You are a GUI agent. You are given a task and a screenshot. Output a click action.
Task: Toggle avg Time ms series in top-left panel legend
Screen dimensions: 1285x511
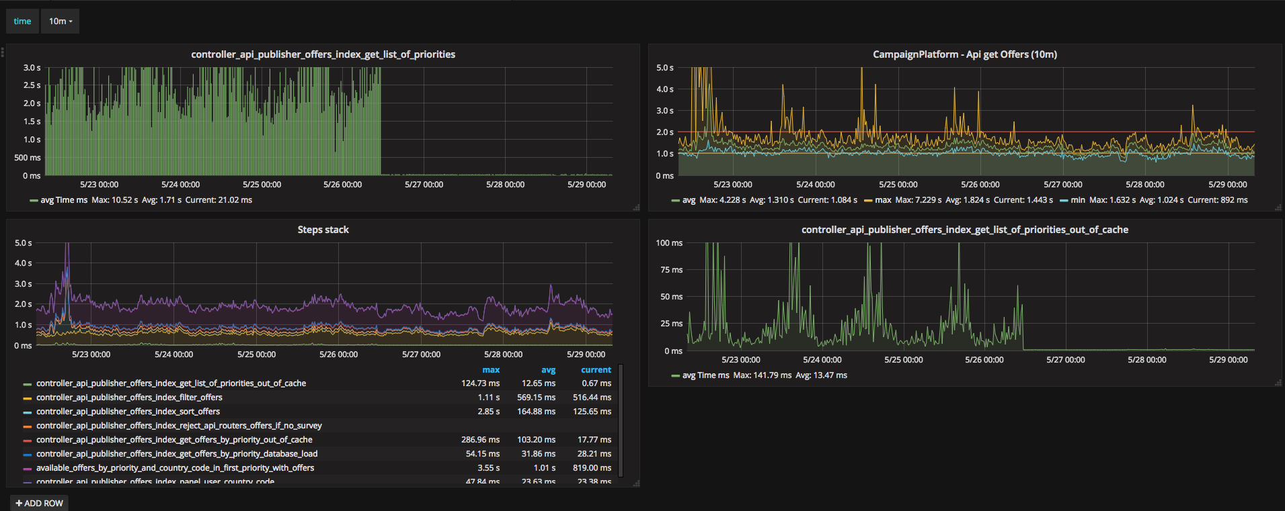pos(64,200)
